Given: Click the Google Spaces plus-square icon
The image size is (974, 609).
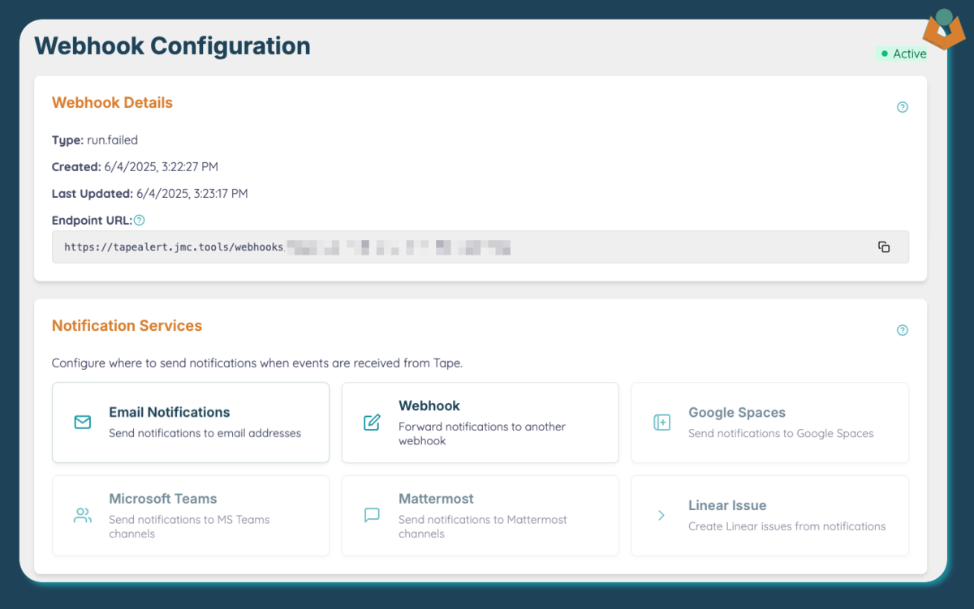Looking at the screenshot, I should pyautogui.click(x=662, y=422).
